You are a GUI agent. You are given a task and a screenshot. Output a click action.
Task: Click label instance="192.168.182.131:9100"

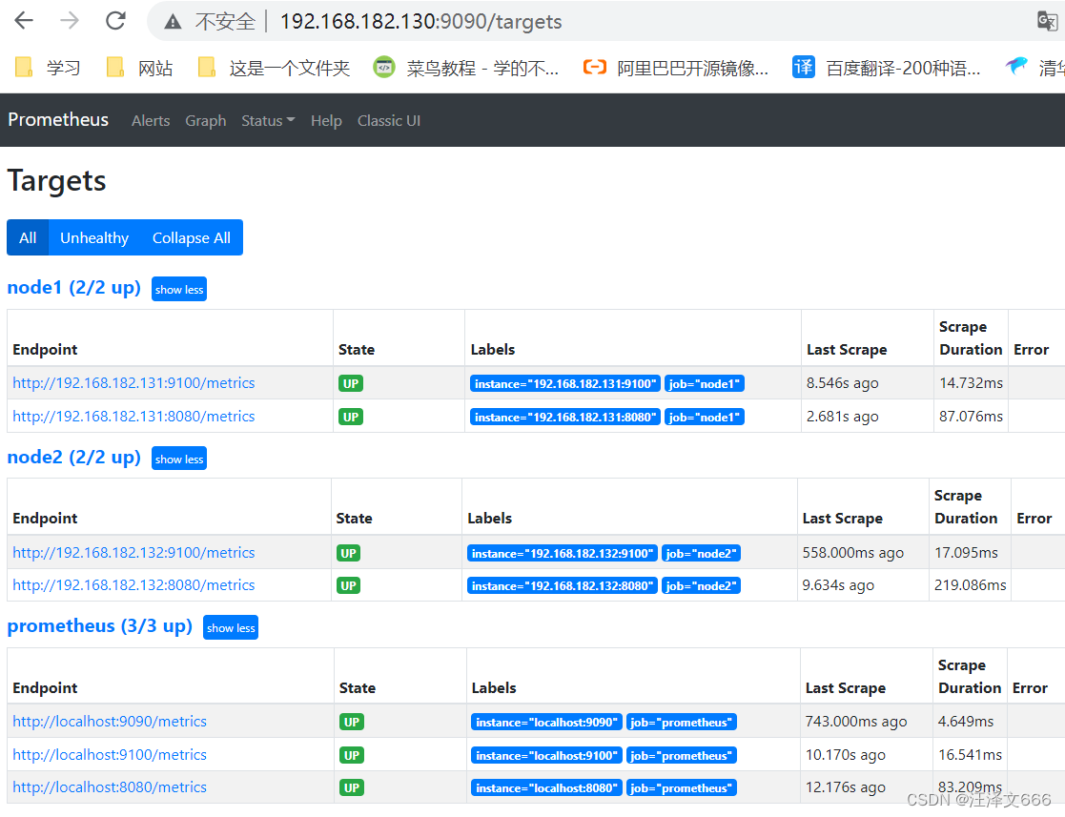[565, 383]
